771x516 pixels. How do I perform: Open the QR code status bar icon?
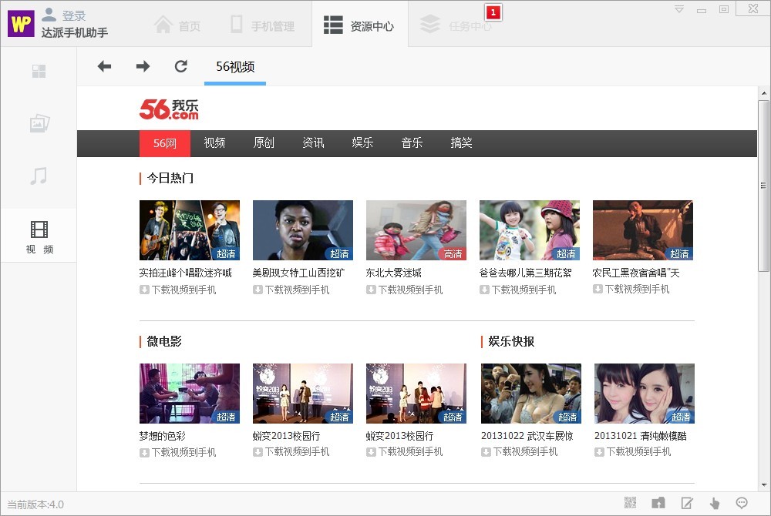(631, 503)
